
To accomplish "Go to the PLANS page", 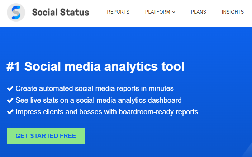I will pyautogui.click(x=198, y=12).
